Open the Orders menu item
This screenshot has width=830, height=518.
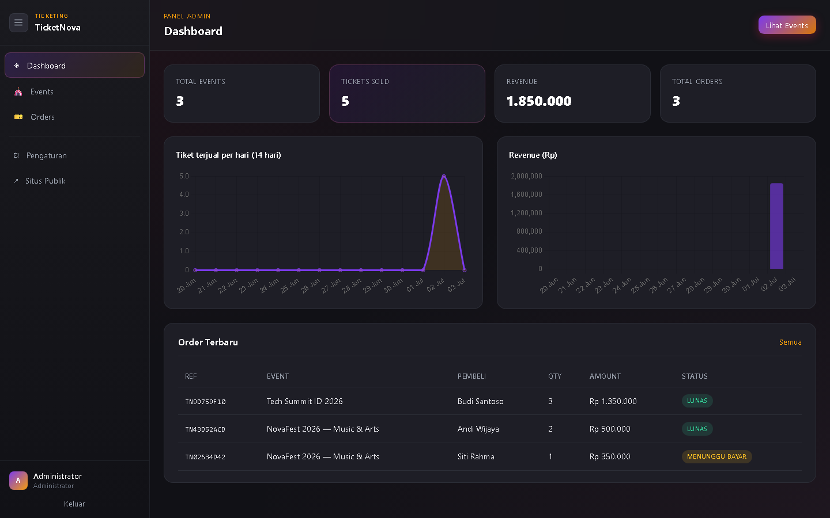(x=74, y=117)
